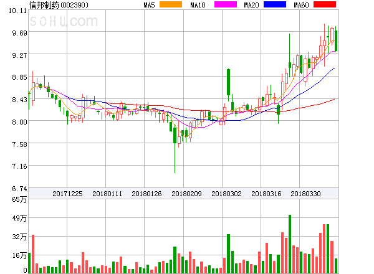
Task: Click the 16万 volume axis label
Action: tap(20, 255)
